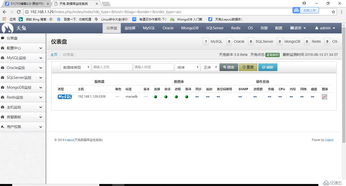Image resolution: width=346 pixels, height=186 pixels.
Task: Expand MongoDB监控 sidebar section
Action: click(x=23, y=87)
